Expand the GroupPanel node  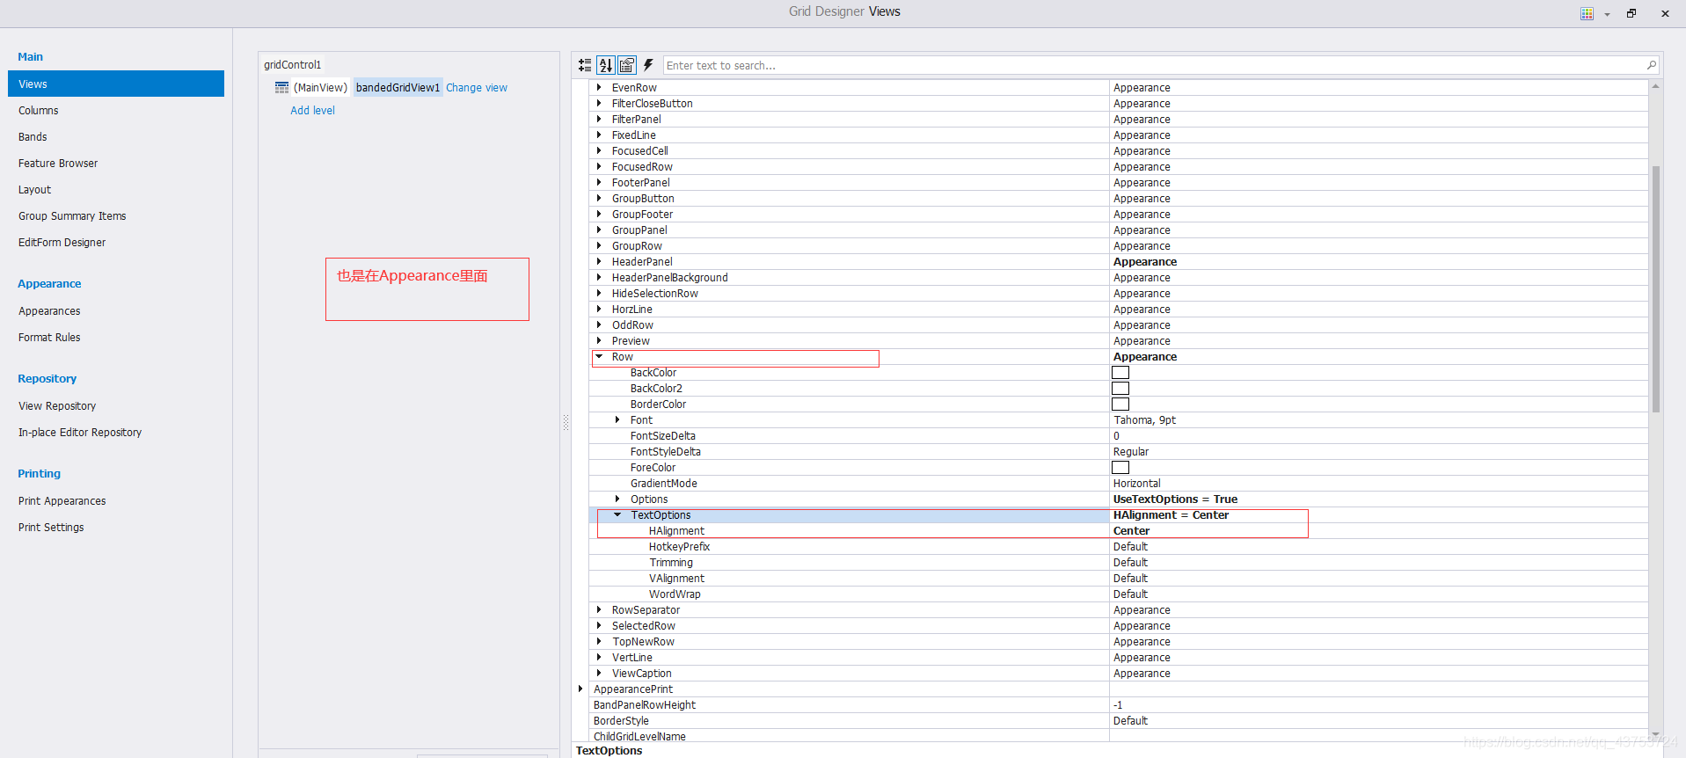599,230
